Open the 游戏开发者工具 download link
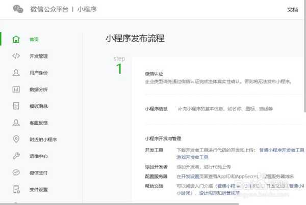 [x=192, y=157]
